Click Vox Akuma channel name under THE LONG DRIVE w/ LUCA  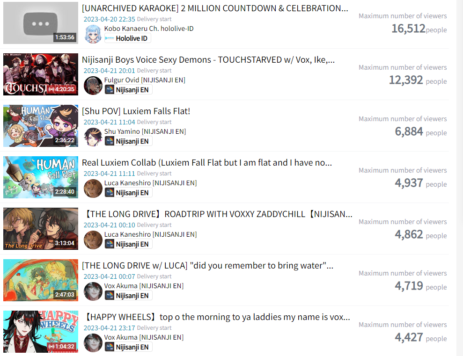pyautogui.click(x=144, y=286)
